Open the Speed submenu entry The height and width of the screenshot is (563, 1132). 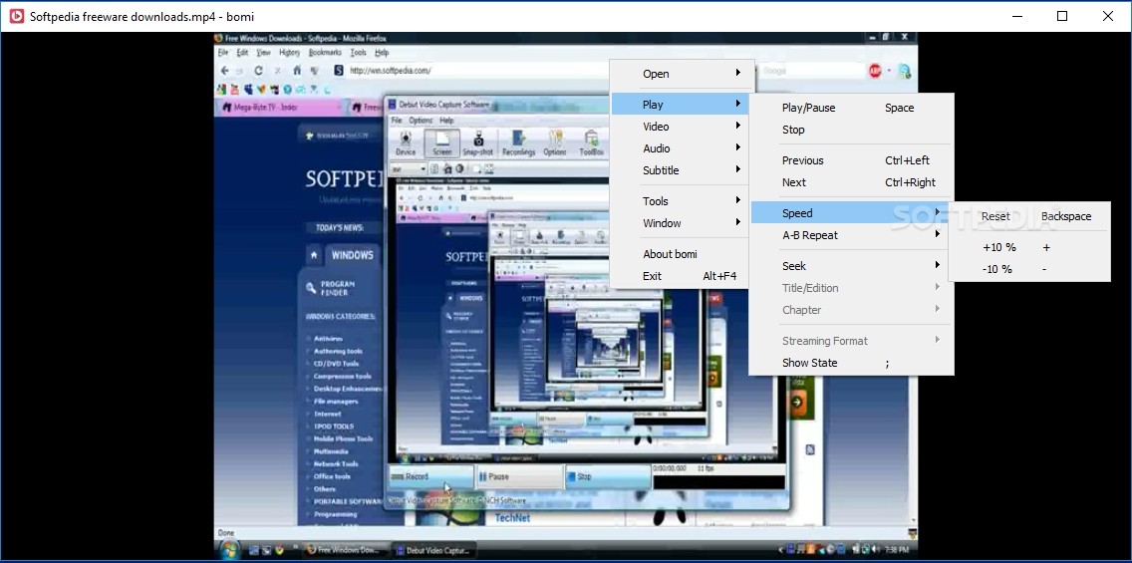[x=851, y=213]
